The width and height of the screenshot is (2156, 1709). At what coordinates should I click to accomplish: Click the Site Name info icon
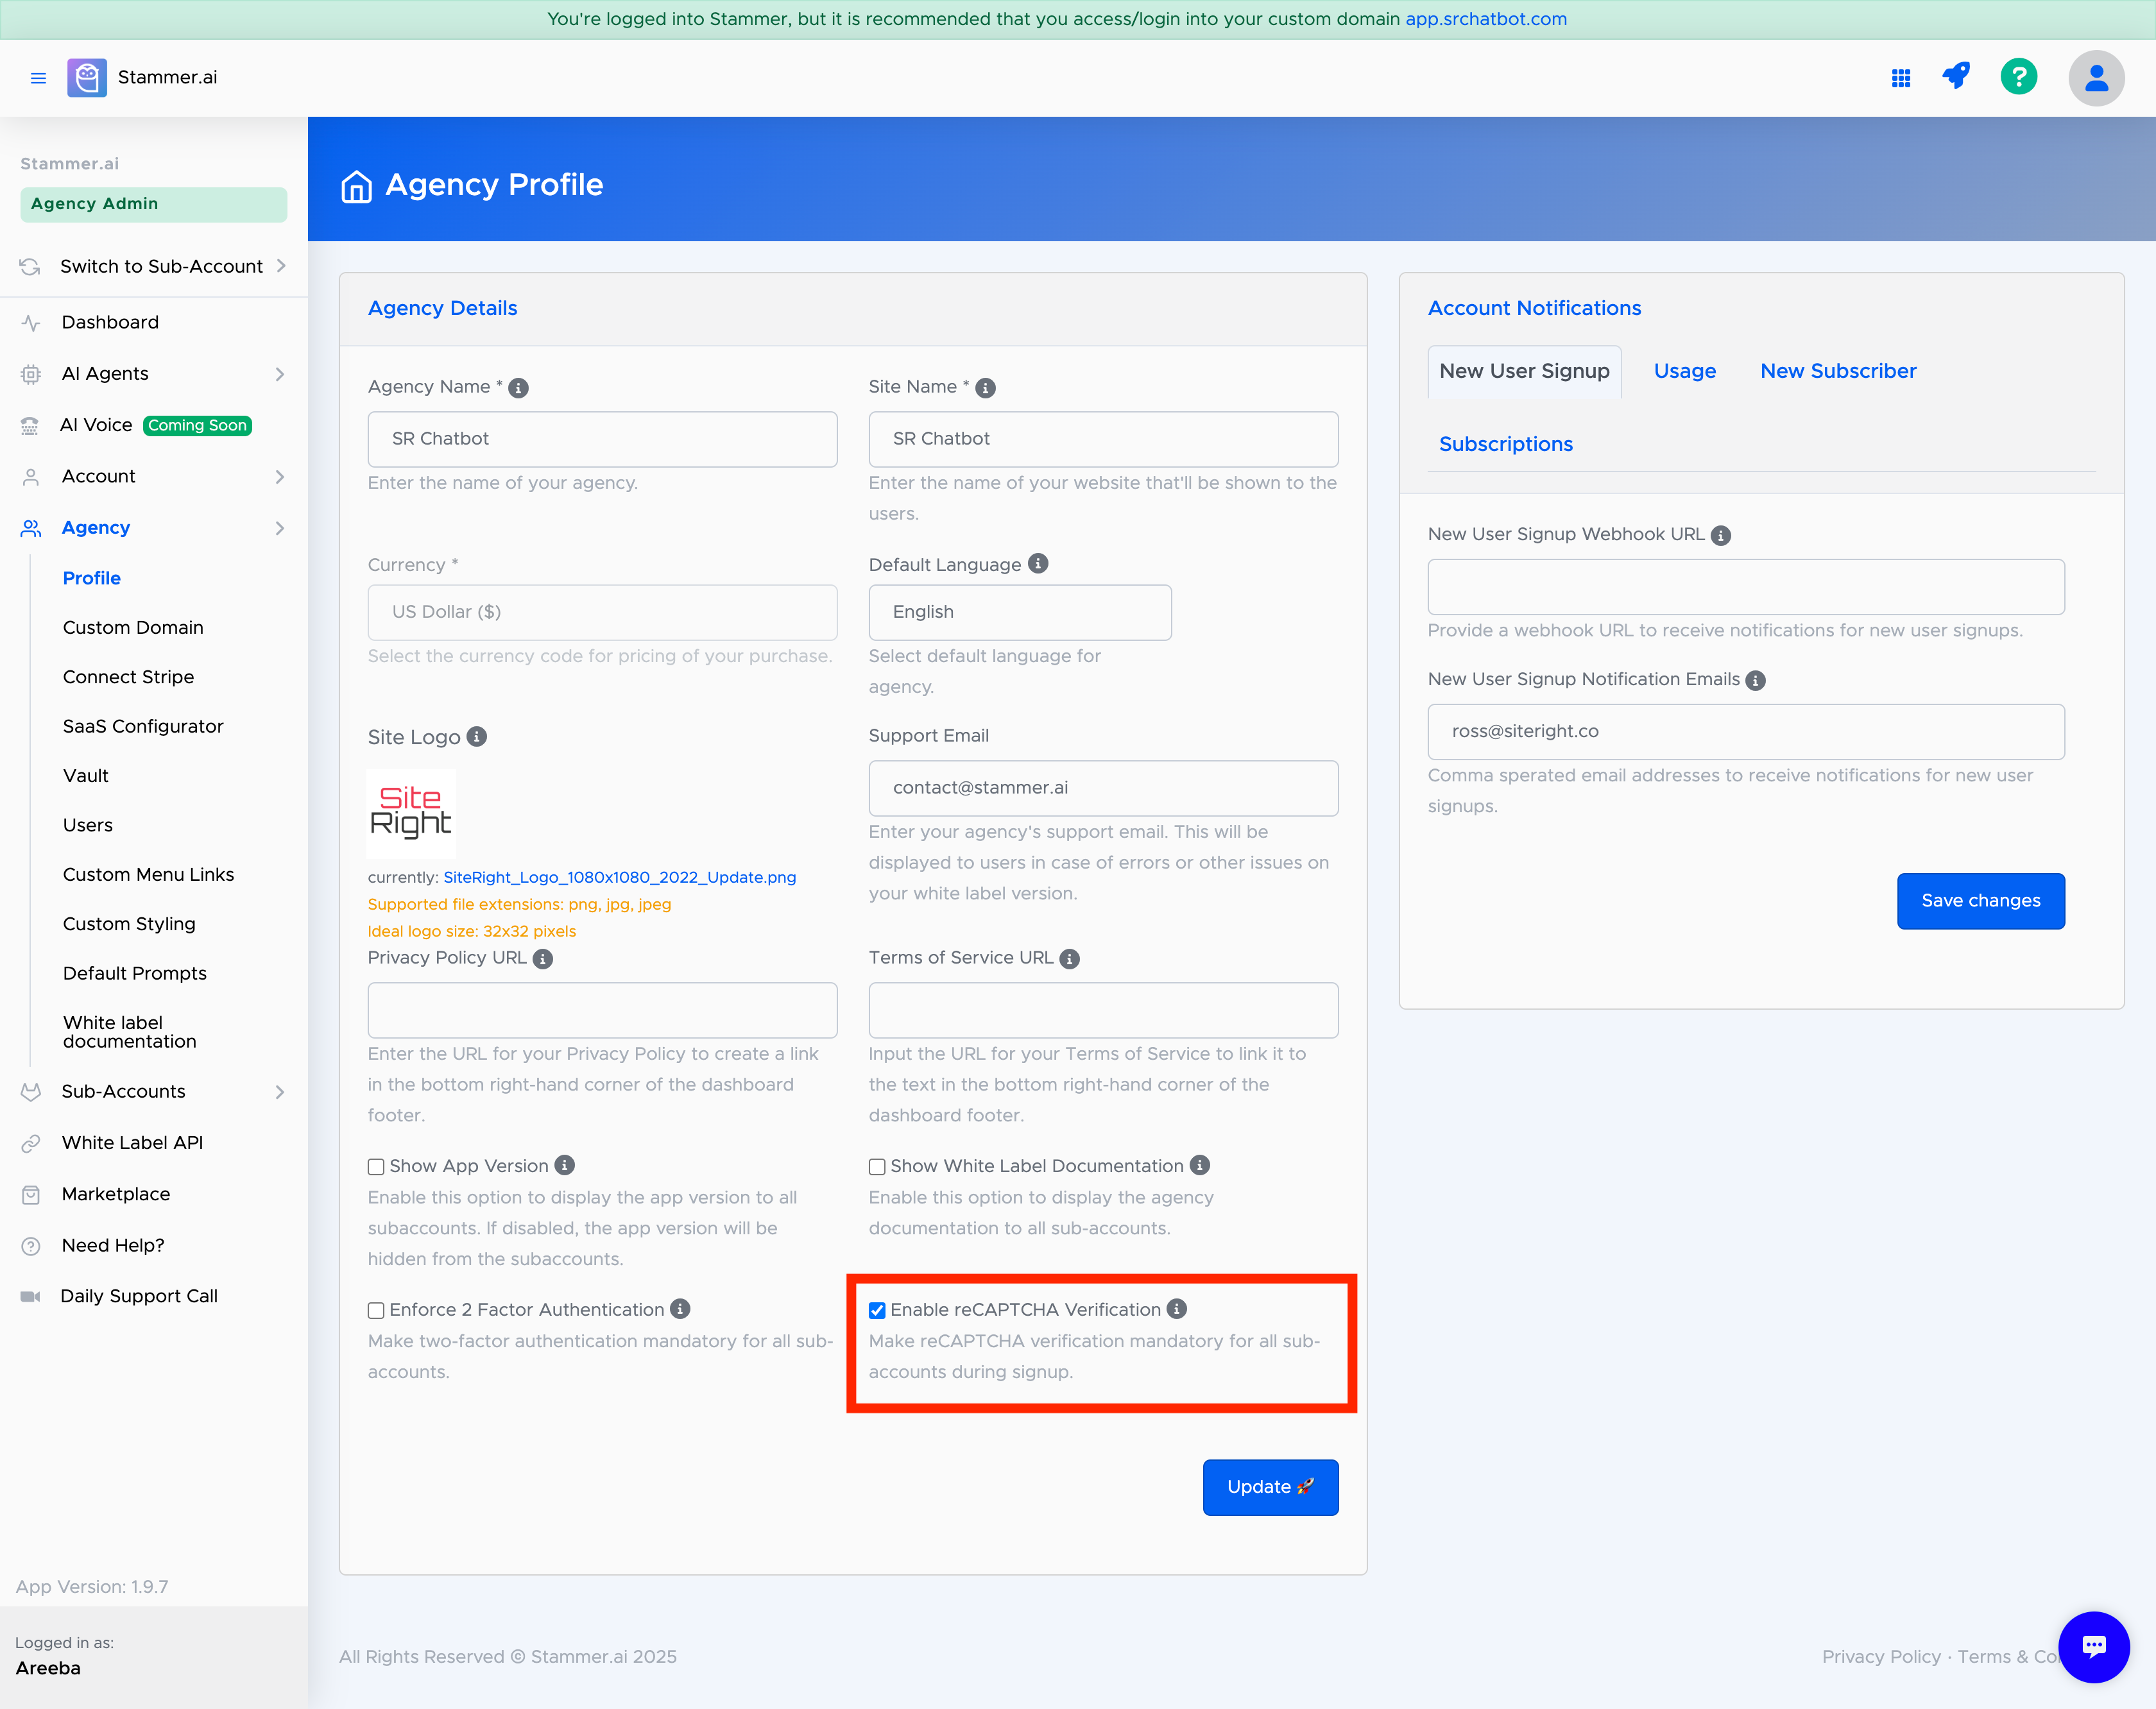coord(986,388)
